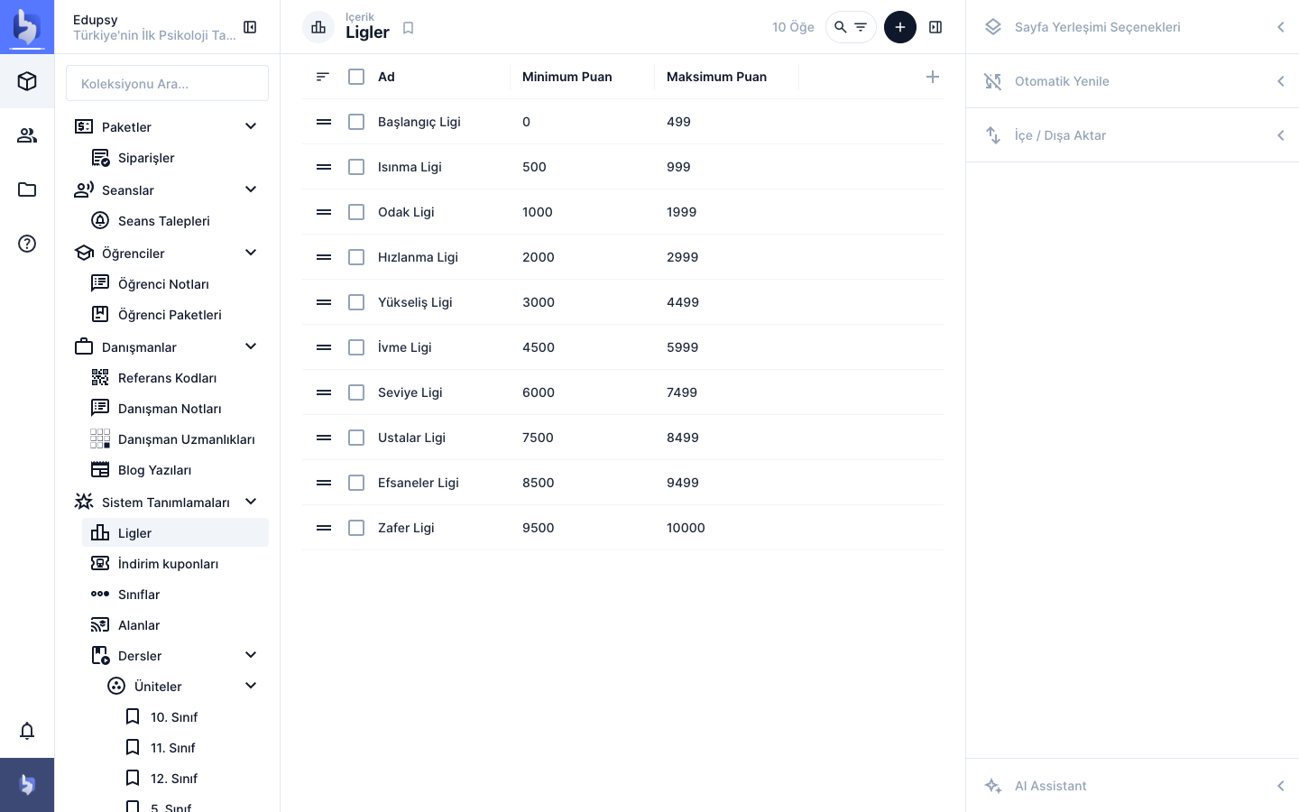Open the file library folder icon
The width and height of the screenshot is (1299, 812).
pyautogui.click(x=27, y=189)
